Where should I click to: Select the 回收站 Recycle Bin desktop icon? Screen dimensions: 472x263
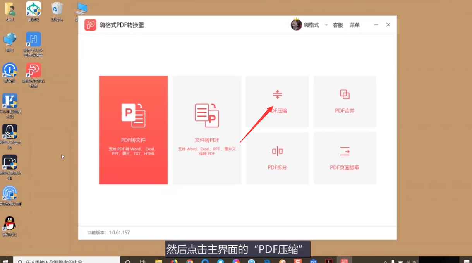[x=57, y=11]
